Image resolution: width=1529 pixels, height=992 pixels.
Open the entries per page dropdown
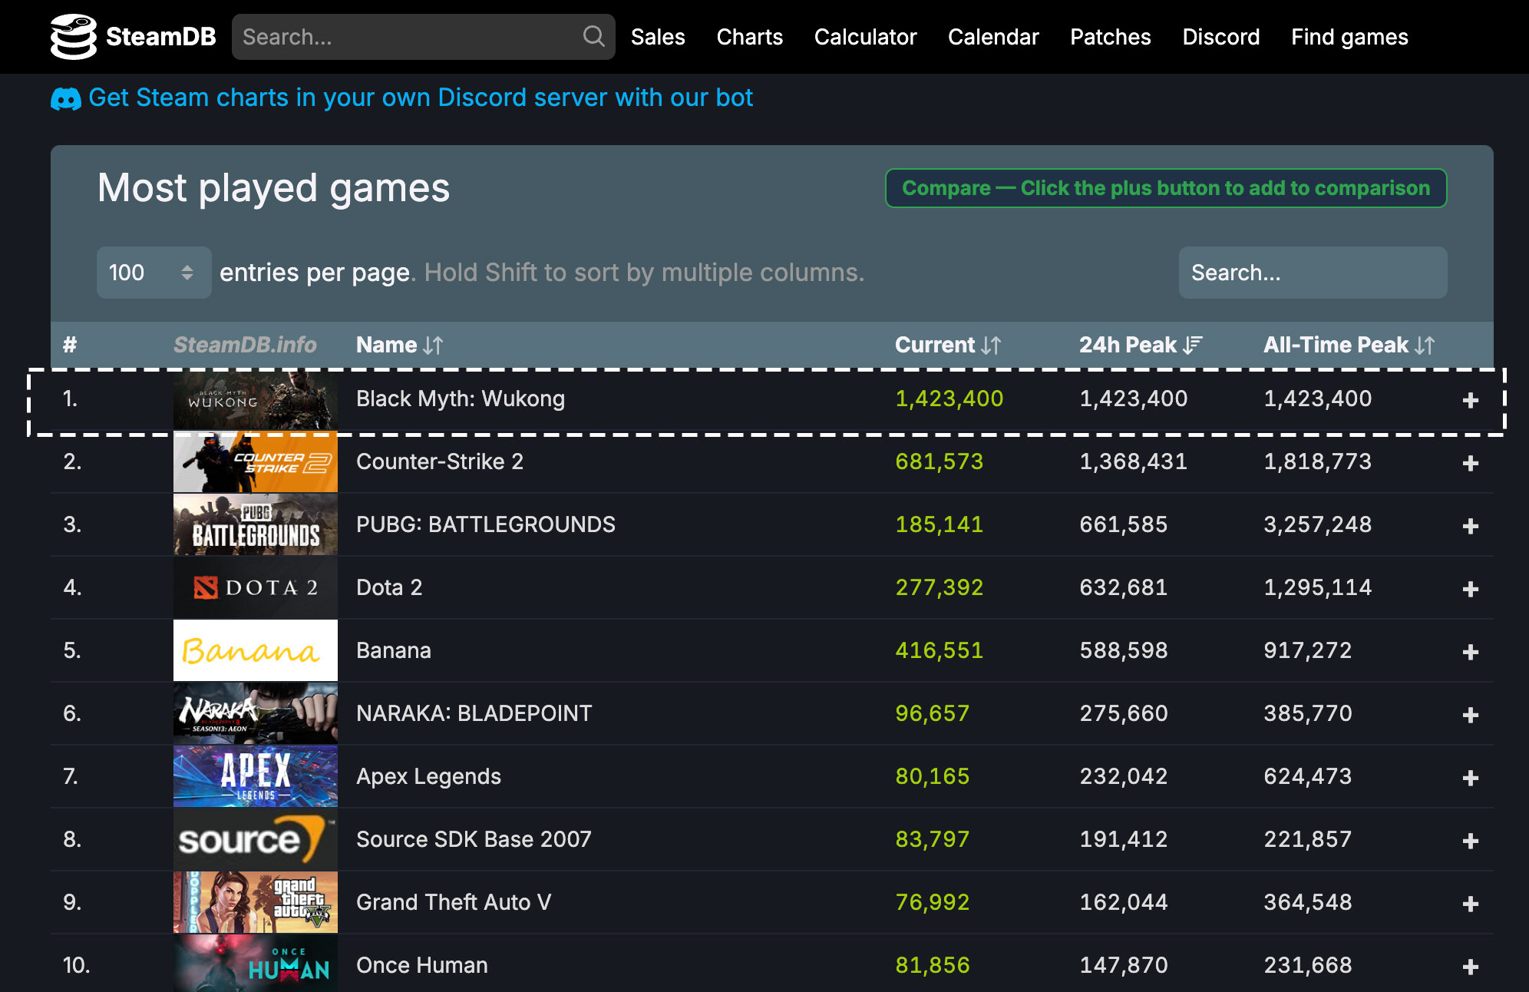[154, 273]
